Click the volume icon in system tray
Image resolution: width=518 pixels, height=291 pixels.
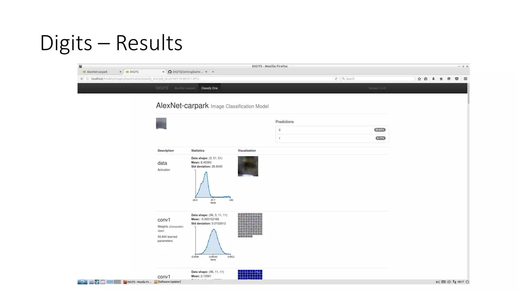click(x=437, y=282)
